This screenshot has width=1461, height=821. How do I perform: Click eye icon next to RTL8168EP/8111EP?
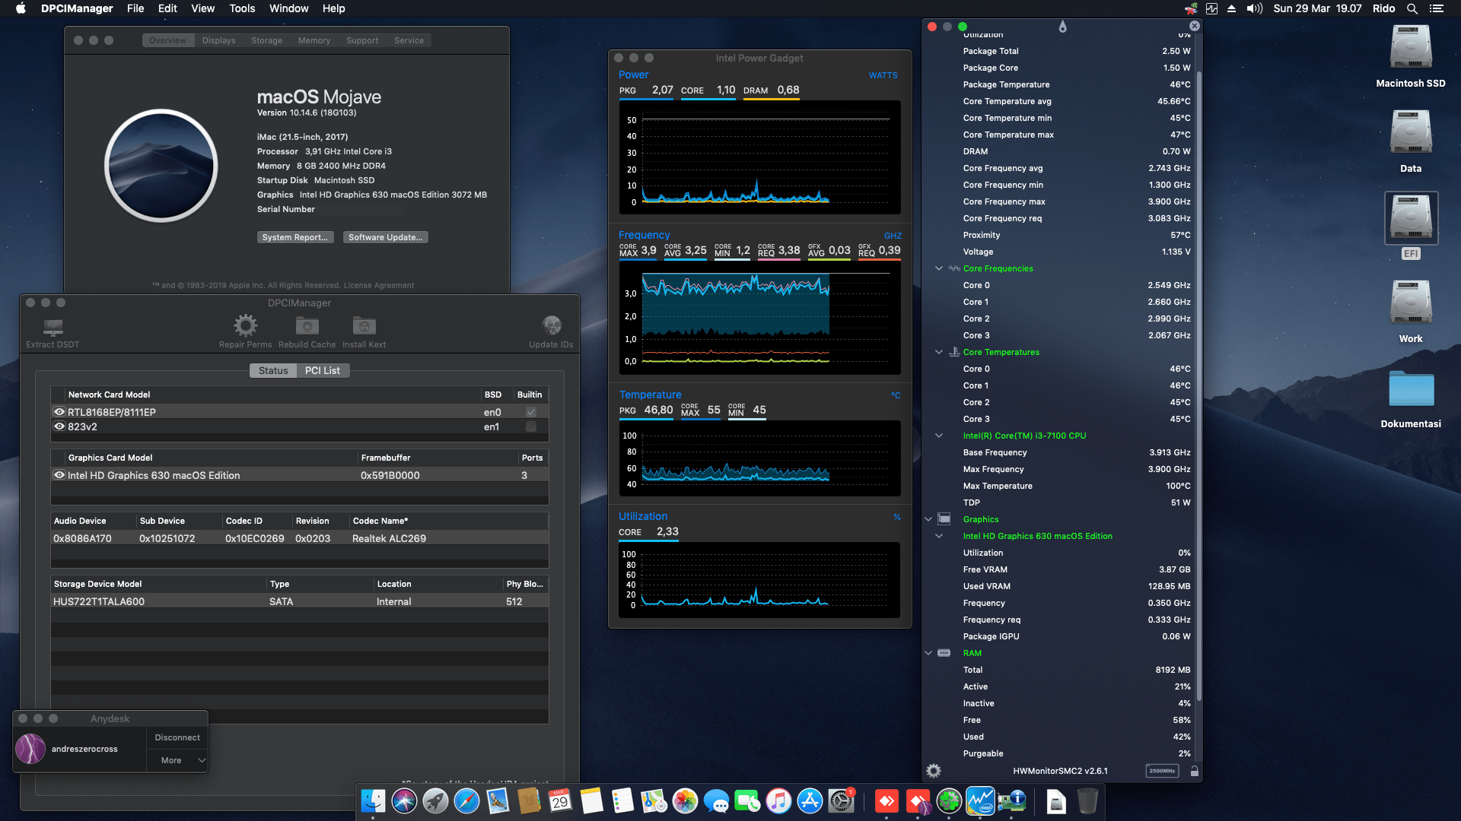(59, 412)
